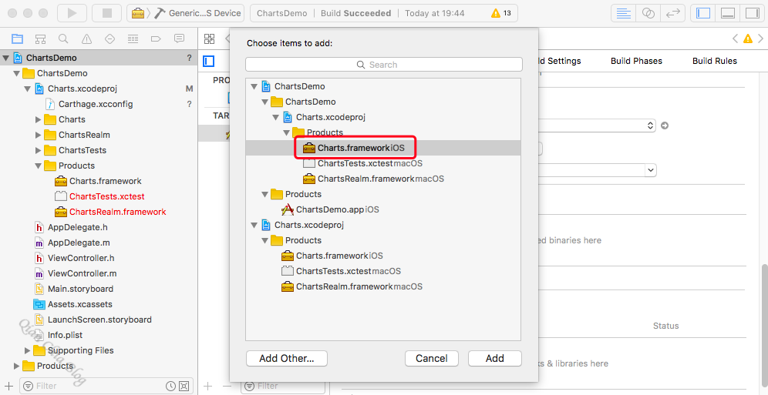
Task: Select Charts.framework in navigator Products
Action: (106, 181)
